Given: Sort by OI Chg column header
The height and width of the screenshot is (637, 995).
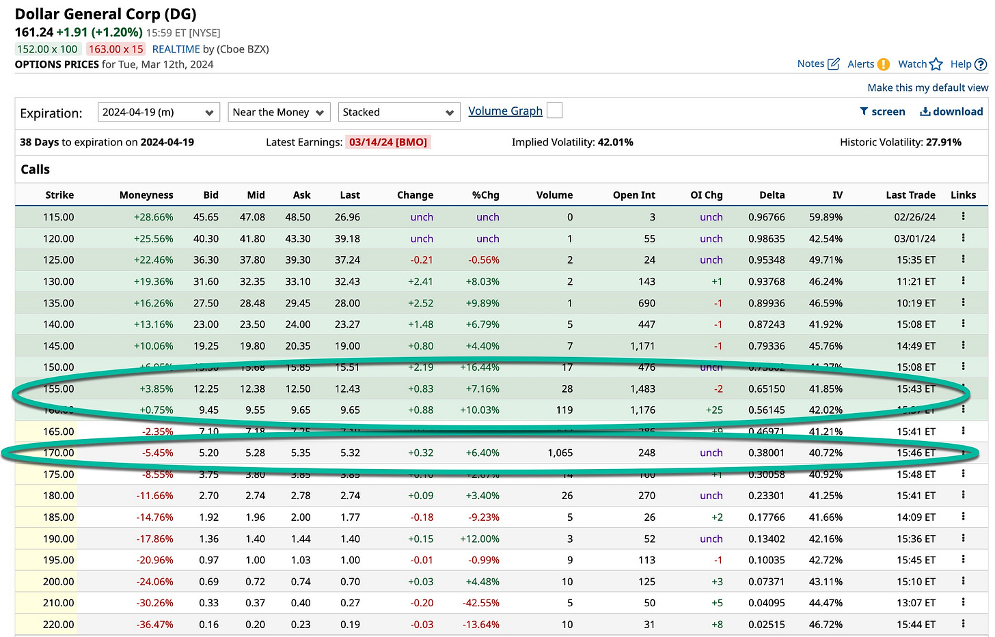Looking at the screenshot, I should [706, 195].
